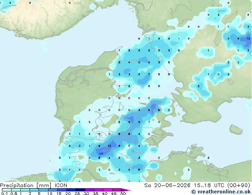Select the 40–45 mm magenta legend box

(x=107, y=190)
